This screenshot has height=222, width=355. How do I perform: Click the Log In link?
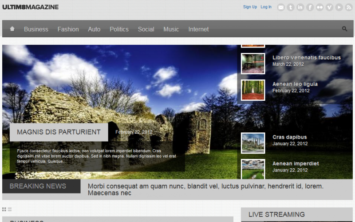pos(266,7)
